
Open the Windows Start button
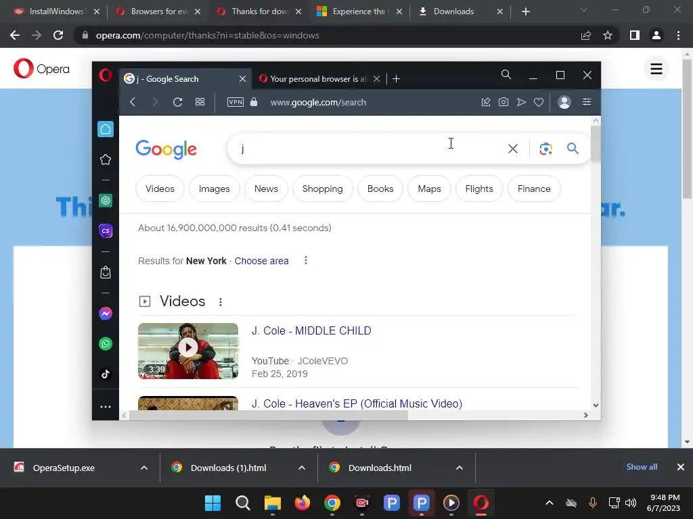(213, 503)
